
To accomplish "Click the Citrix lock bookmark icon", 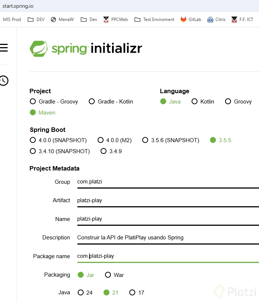I will tap(210, 19).
